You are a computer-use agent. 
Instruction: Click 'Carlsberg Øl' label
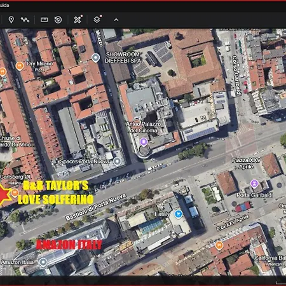pyautogui.click(x=15, y=177)
